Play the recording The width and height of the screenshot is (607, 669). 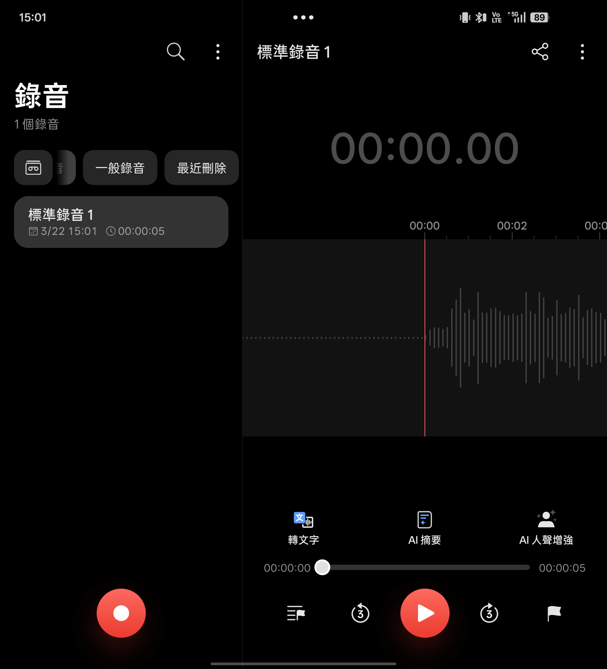(x=424, y=613)
